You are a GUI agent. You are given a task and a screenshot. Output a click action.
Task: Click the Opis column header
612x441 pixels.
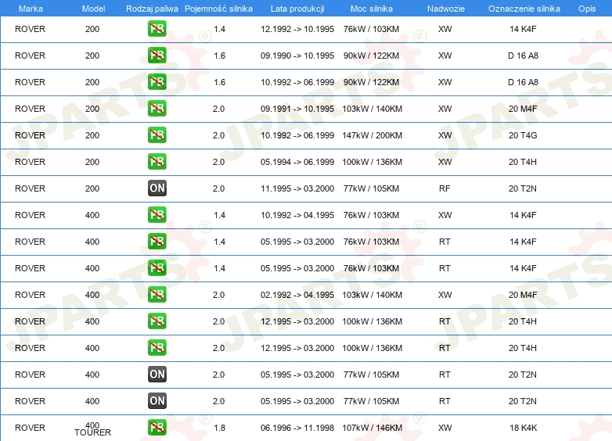(587, 9)
